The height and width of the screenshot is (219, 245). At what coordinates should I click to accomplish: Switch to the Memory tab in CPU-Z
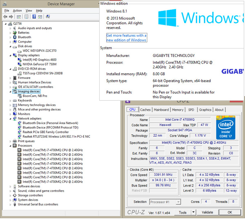click(178, 110)
